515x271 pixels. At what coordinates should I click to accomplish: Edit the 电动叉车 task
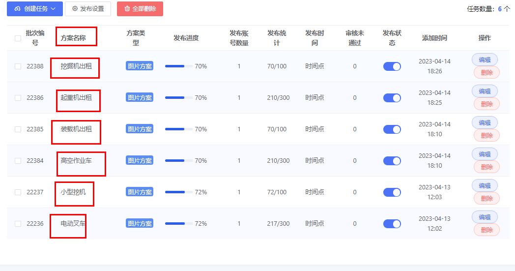[485, 217]
